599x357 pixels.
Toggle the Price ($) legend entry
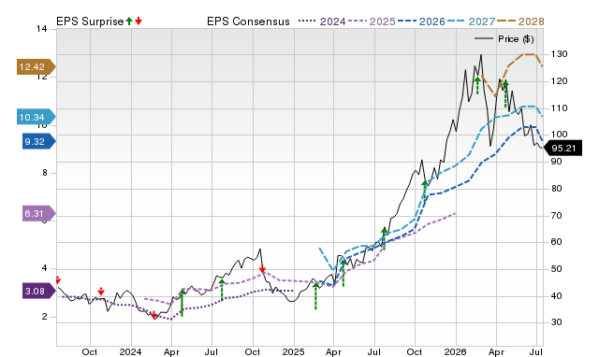pyautogui.click(x=504, y=39)
